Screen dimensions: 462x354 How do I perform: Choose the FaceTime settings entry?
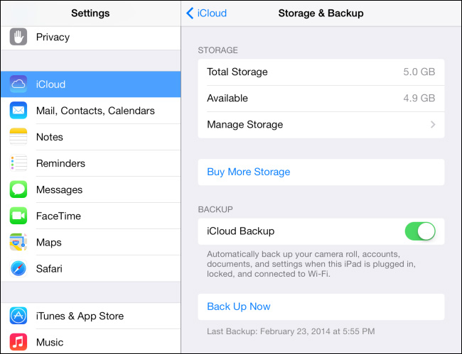[59, 216]
